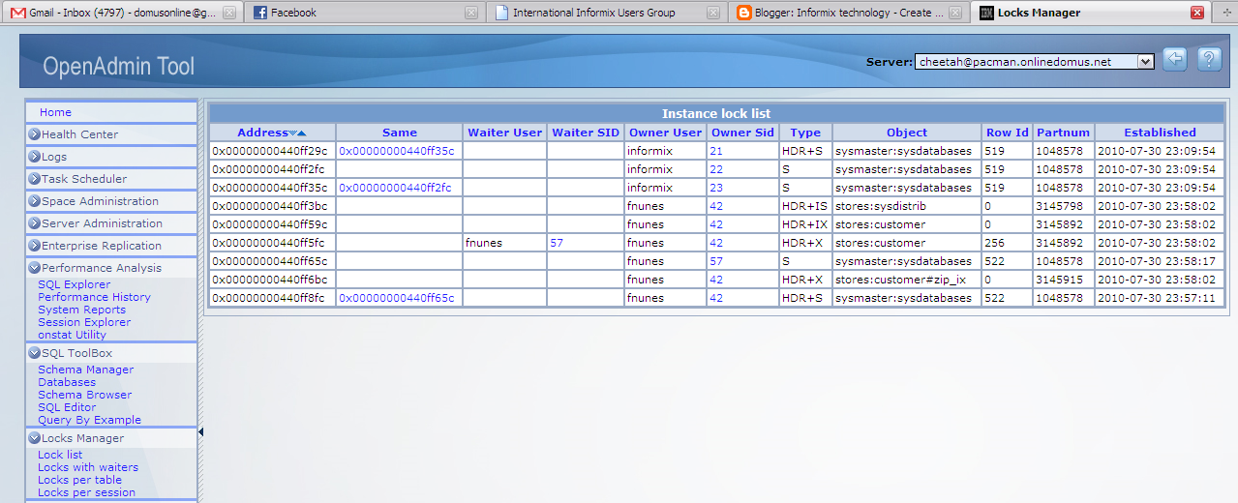Open Waiter SID 57 link
1238x503 pixels.
(x=556, y=243)
